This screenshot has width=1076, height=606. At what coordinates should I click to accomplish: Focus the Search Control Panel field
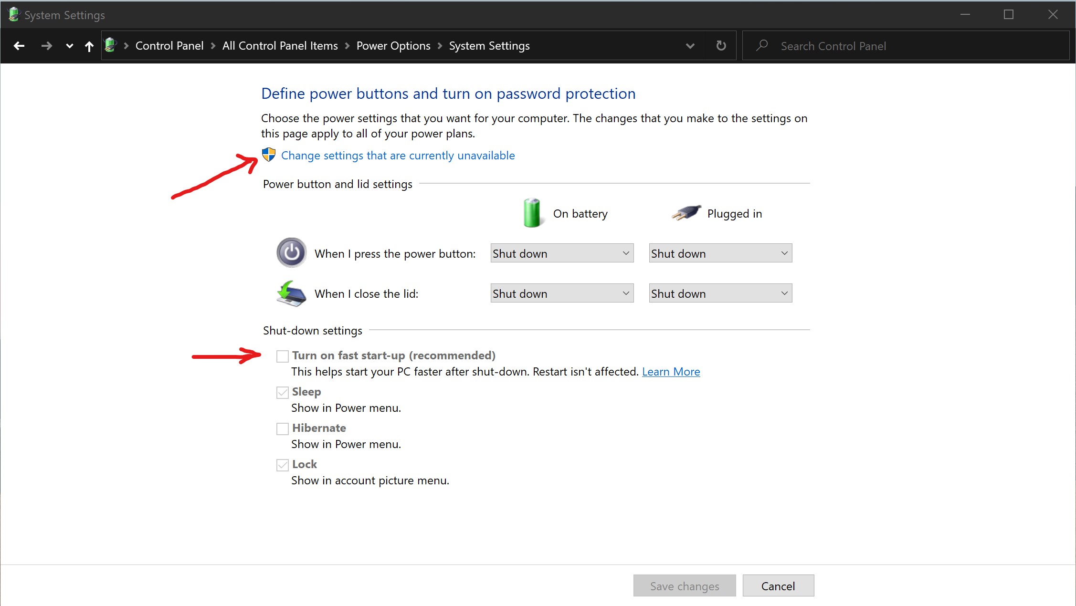click(x=906, y=46)
